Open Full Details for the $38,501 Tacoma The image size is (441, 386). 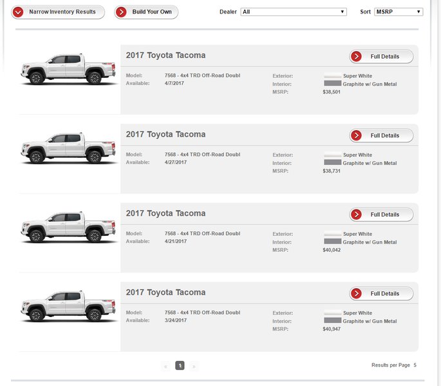381,57
